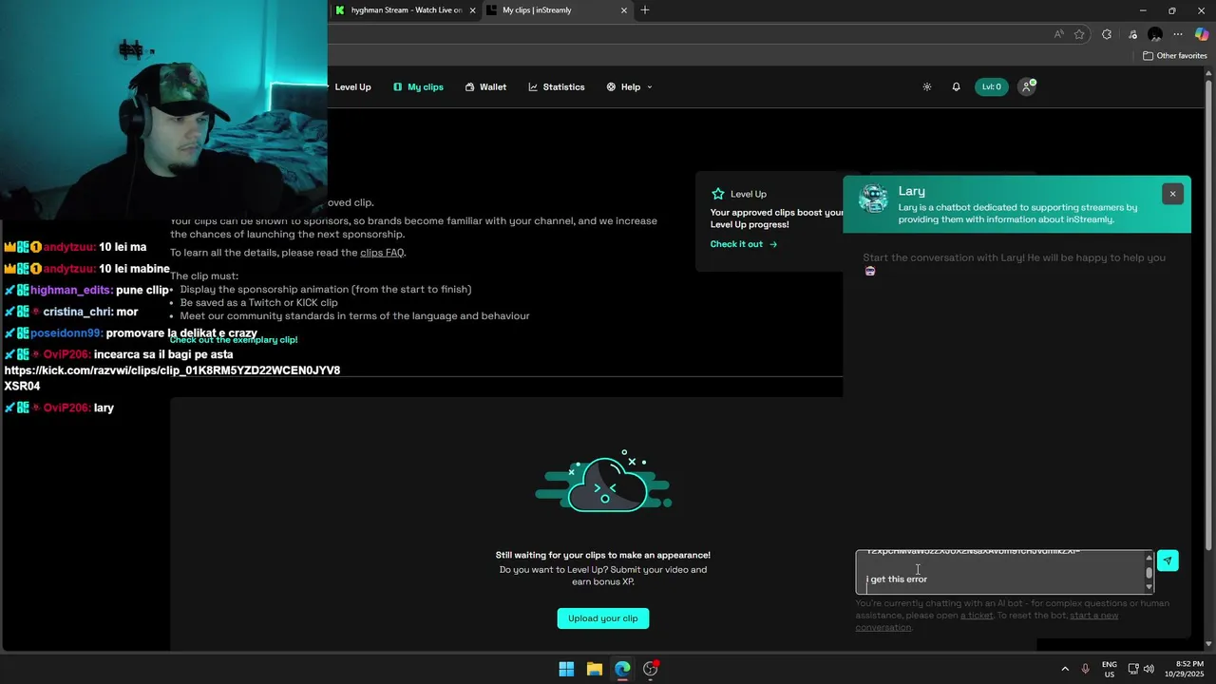Click chat input scrollbar down arrow
The height and width of the screenshot is (684, 1216).
[x=1149, y=587]
